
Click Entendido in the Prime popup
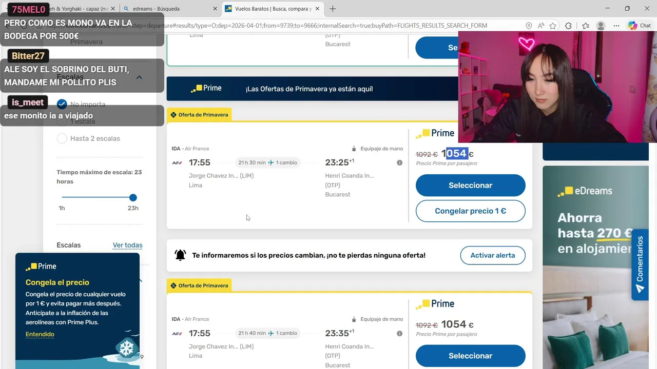click(x=40, y=334)
